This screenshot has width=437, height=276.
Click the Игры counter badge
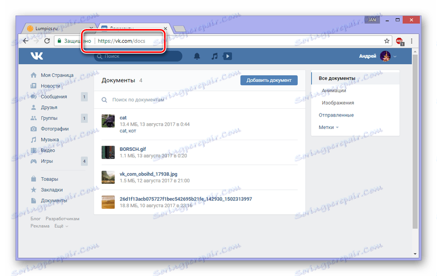(x=84, y=161)
